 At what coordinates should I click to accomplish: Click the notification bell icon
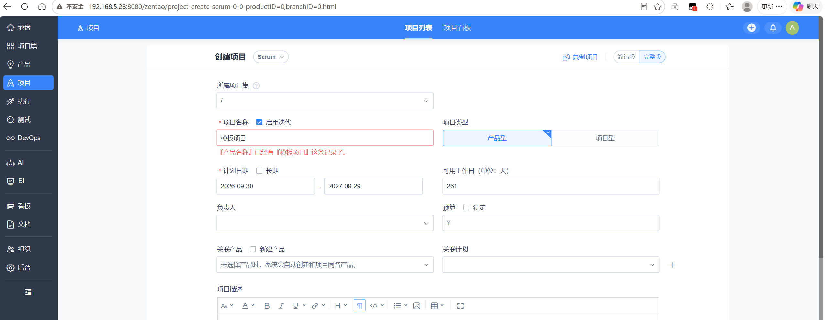tap(773, 28)
